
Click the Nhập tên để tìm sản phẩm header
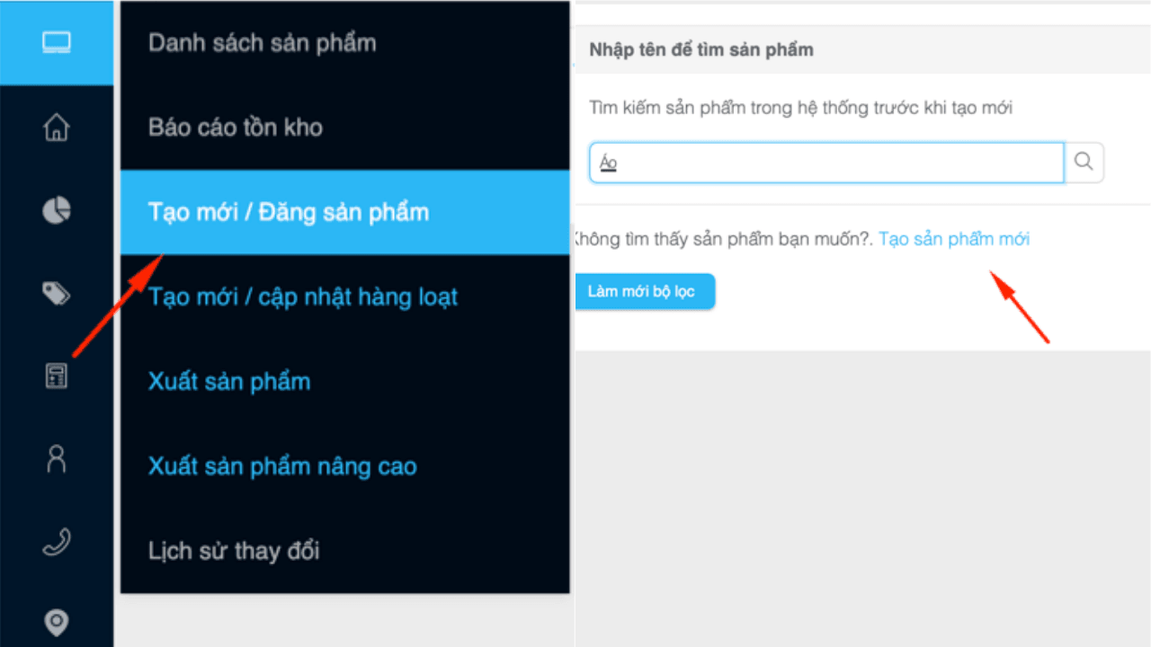[x=701, y=49]
